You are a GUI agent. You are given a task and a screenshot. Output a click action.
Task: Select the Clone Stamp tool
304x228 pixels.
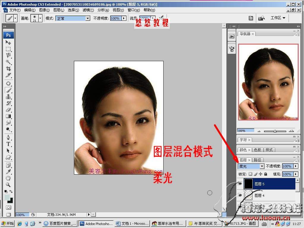click(x=8, y=96)
